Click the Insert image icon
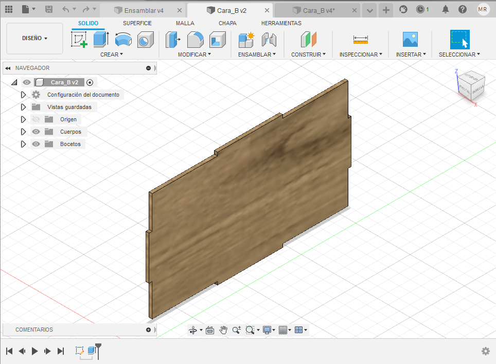Image resolution: width=496 pixels, height=364 pixels. point(410,40)
